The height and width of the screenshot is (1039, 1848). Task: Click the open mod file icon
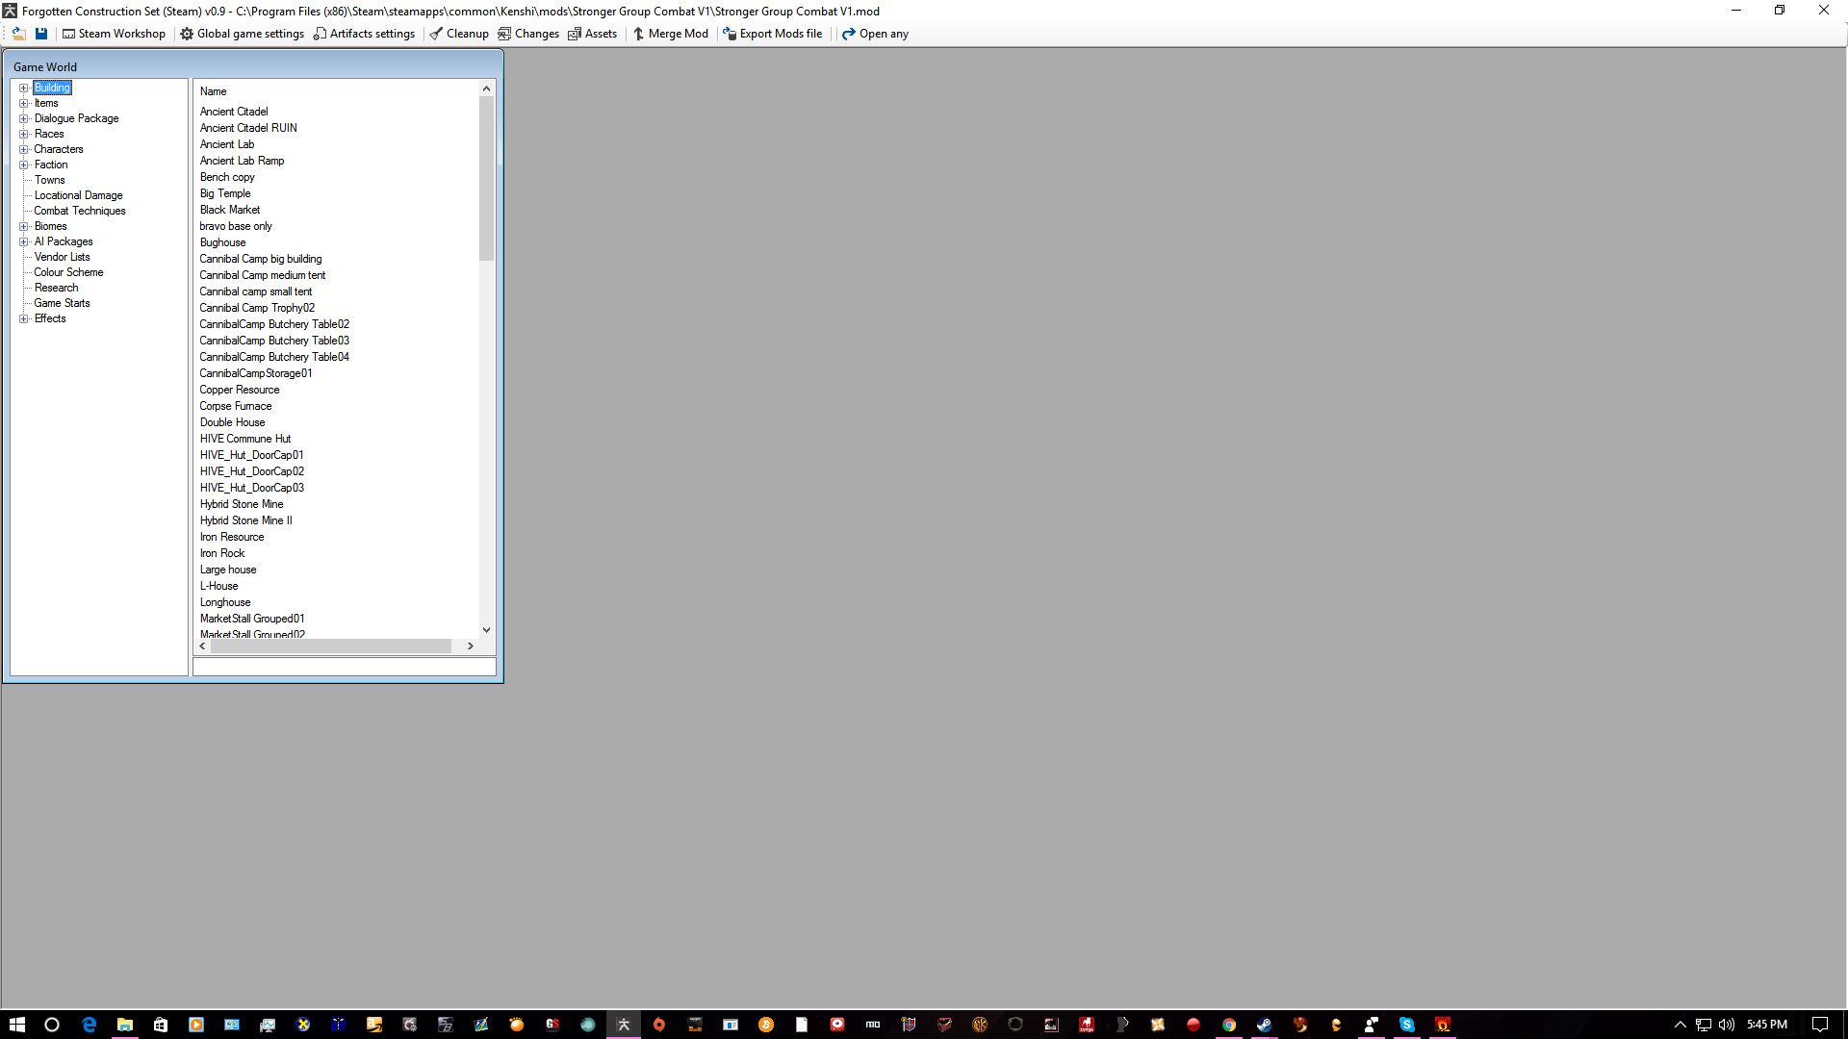click(18, 34)
